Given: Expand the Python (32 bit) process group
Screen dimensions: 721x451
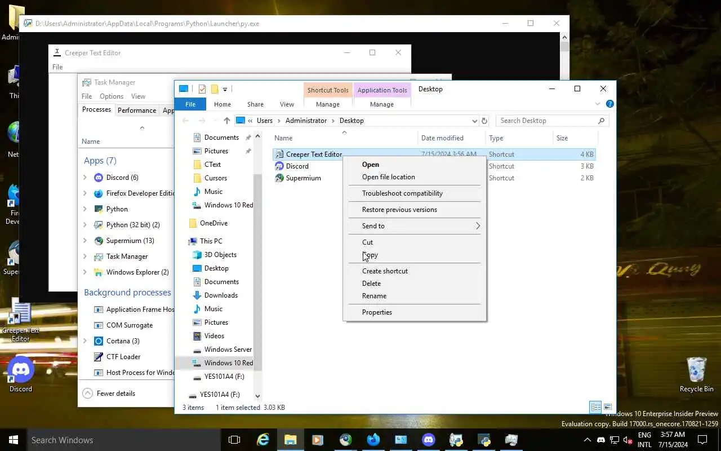Looking at the screenshot, I should [85, 225].
